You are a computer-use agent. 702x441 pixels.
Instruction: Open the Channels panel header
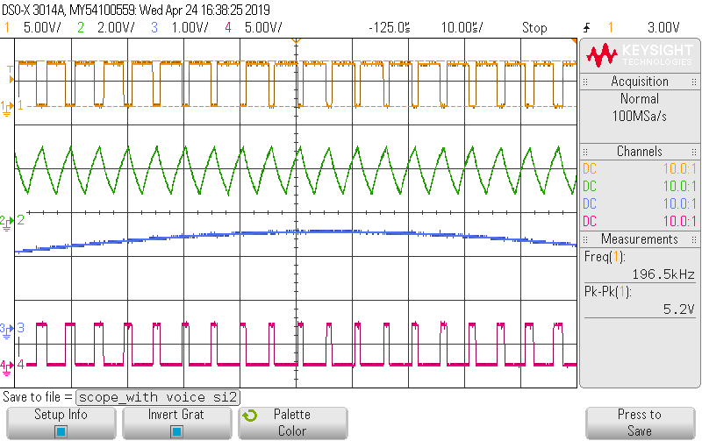(640, 151)
